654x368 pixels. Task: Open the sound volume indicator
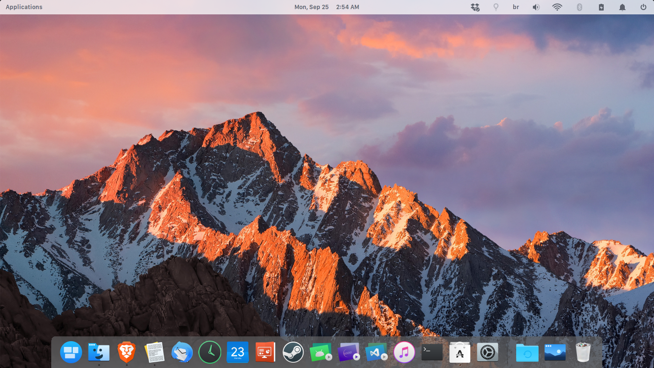click(x=536, y=7)
